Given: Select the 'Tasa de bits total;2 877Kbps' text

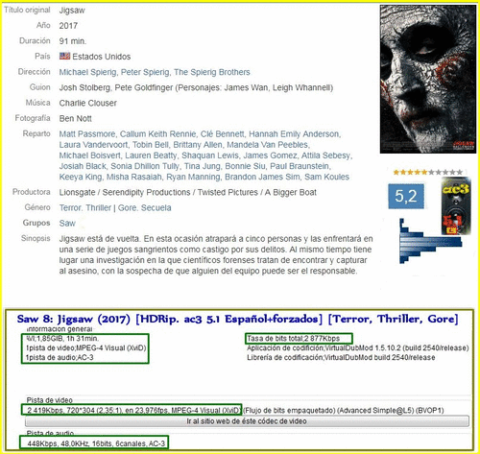Looking at the screenshot, I should [x=294, y=339].
